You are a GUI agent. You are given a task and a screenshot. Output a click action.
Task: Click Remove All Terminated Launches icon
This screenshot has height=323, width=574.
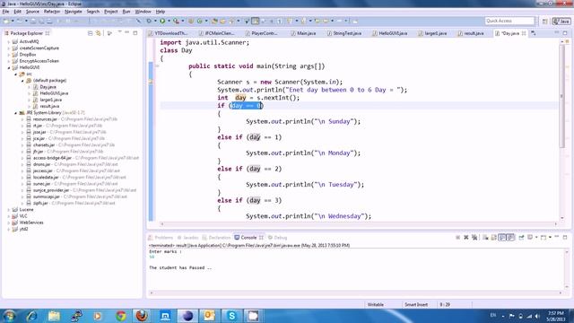coord(474,238)
